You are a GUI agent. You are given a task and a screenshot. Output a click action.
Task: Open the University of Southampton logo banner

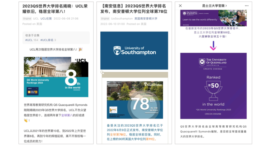134,51
